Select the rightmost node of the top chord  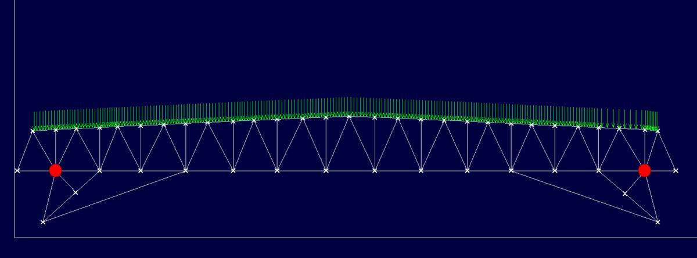(658, 131)
